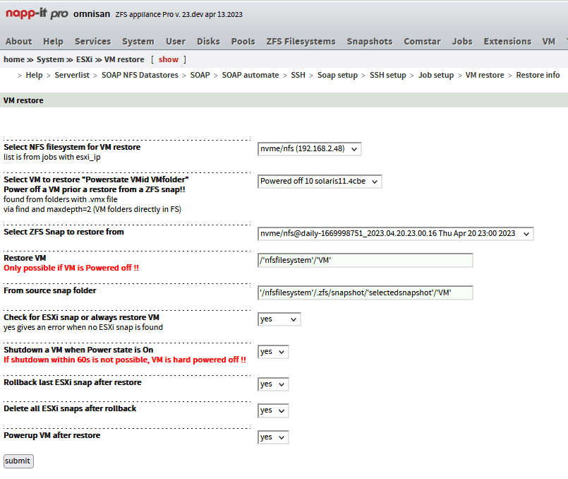The height and width of the screenshot is (479, 568).
Task: Click source snap folder input field
Action: pyautogui.click(x=365, y=293)
